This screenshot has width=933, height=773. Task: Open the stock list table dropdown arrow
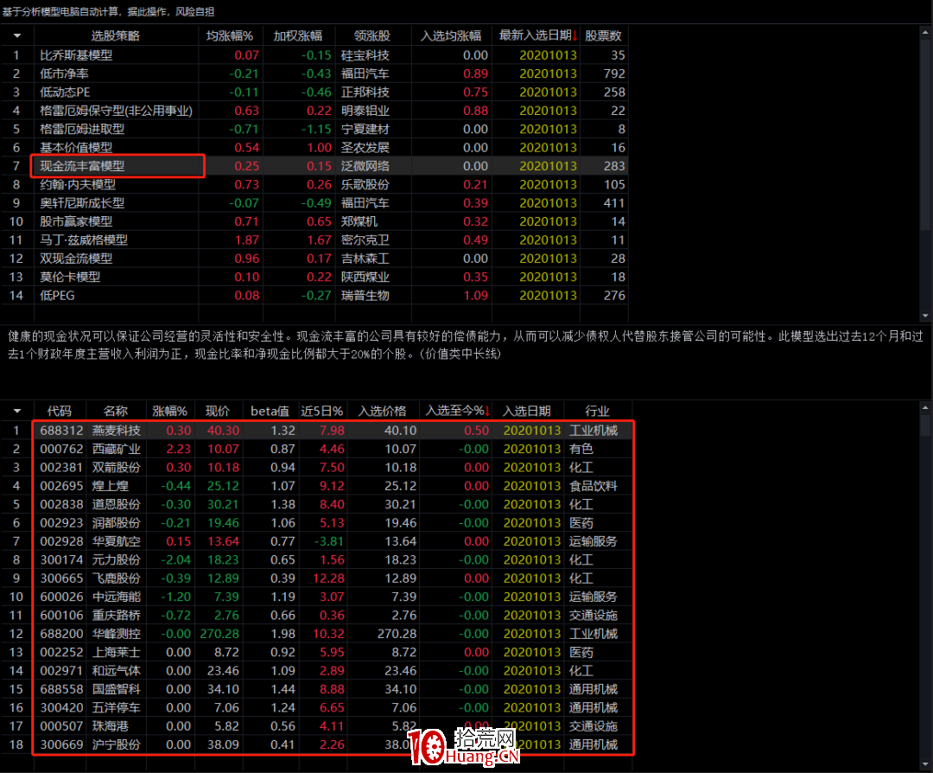click(17, 411)
